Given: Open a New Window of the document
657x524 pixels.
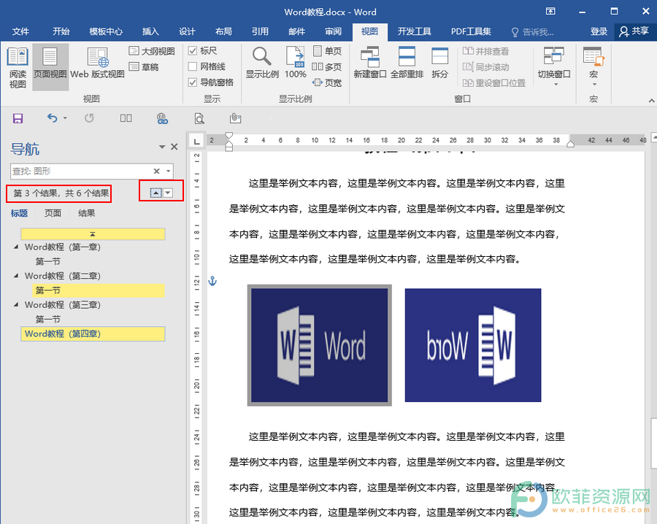Looking at the screenshot, I should click(370, 63).
